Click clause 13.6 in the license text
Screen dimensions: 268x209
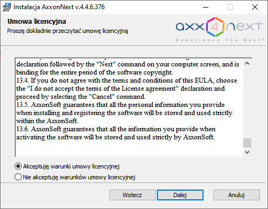point(116,133)
